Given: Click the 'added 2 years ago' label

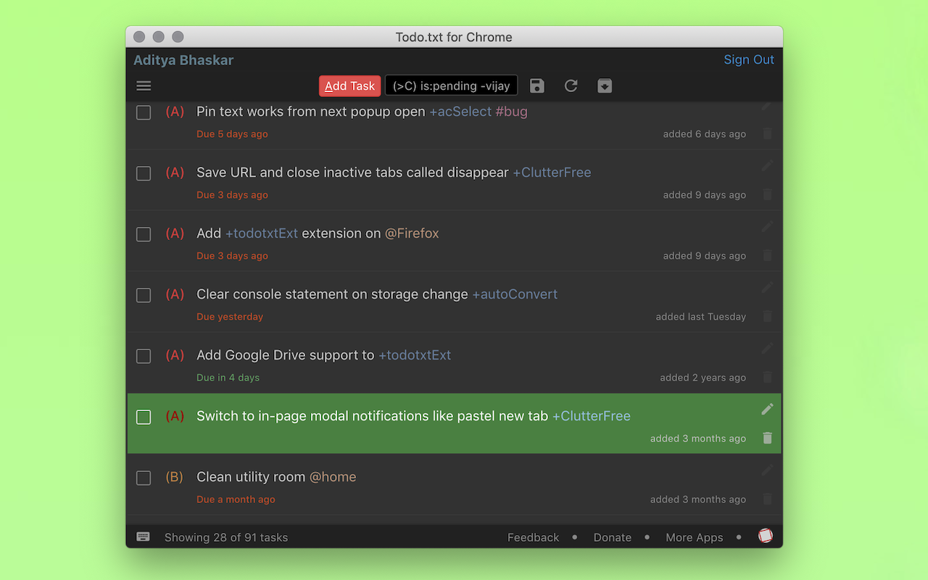Looking at the screenshot, I should point(703,378).
